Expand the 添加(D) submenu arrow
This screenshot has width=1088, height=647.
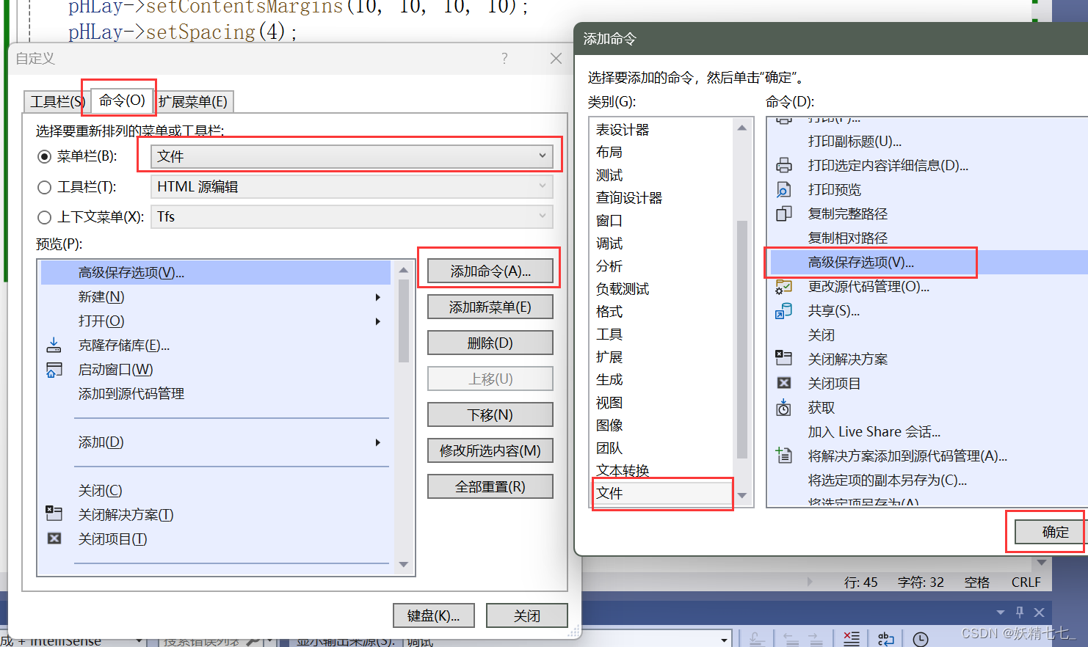coord(378,442)
